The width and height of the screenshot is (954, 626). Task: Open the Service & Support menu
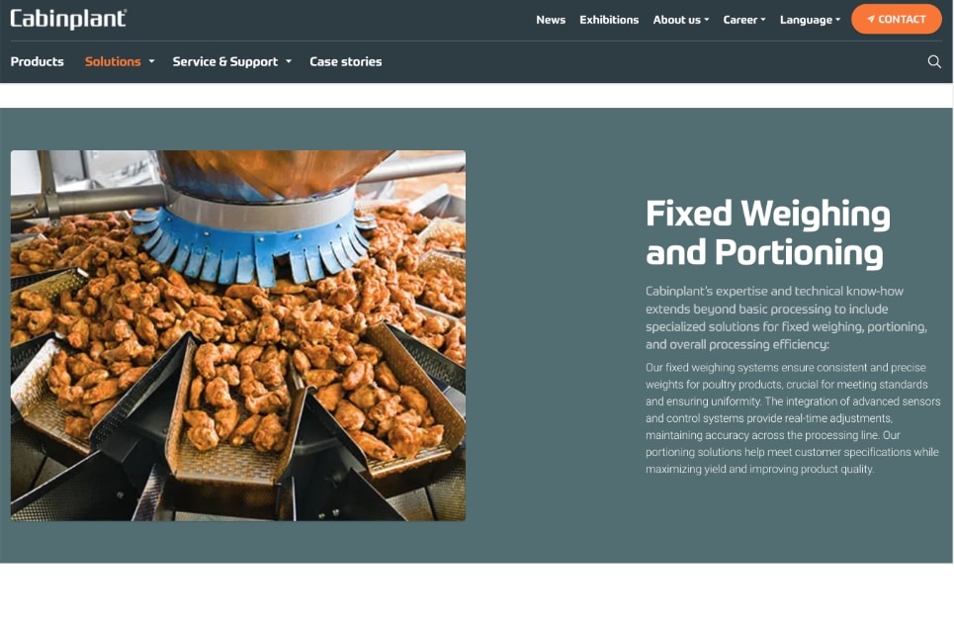[225, 61]
